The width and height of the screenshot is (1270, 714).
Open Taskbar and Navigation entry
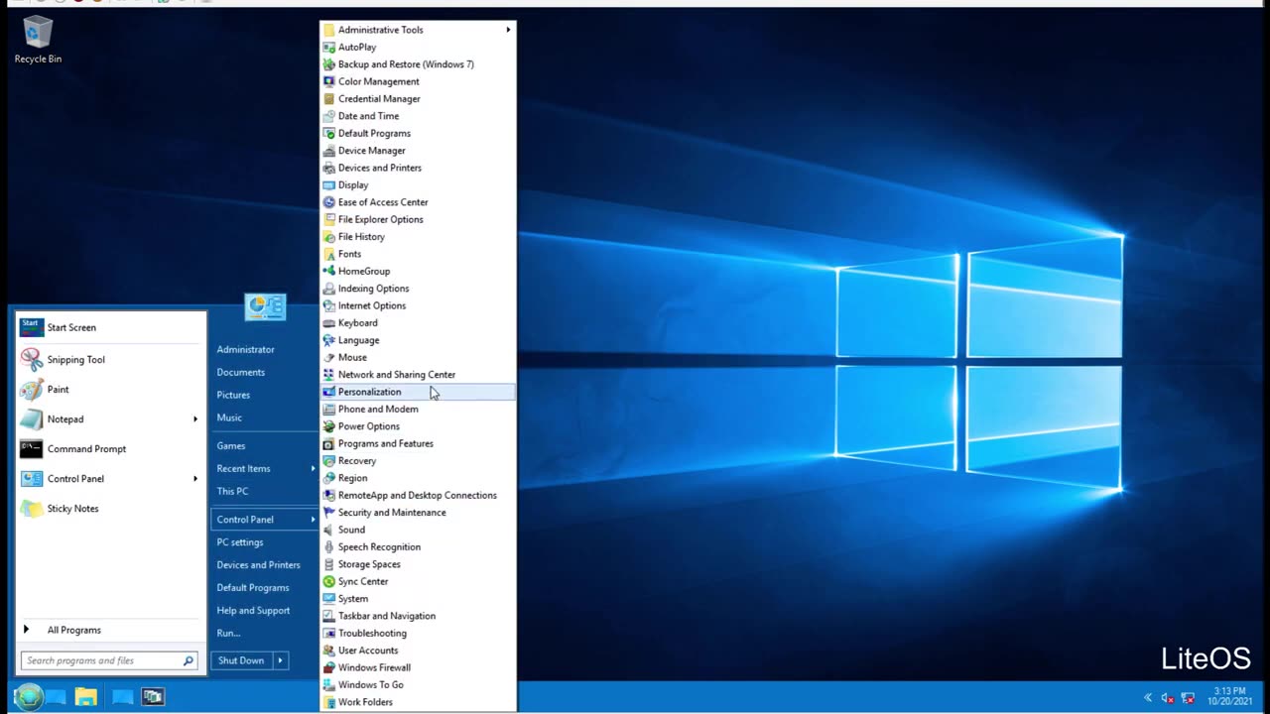click(418, 616)
